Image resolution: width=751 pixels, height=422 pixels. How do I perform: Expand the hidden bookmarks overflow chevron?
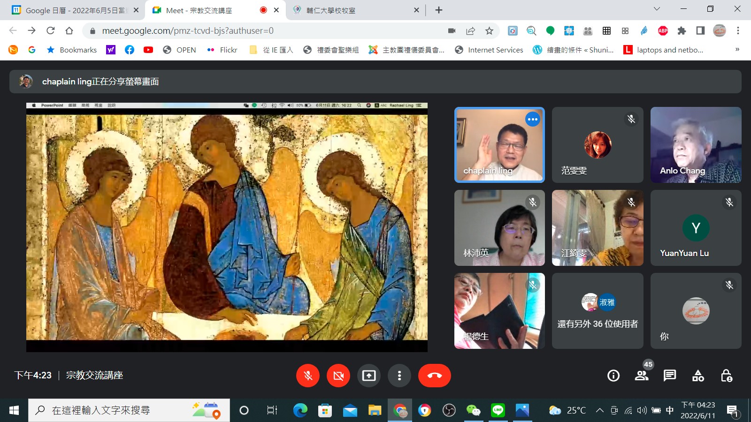pos(737,50)
